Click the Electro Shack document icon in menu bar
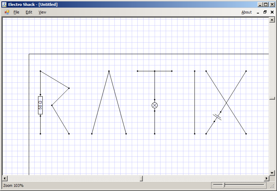The height and width of the screenshot is (191, 277). (7, 12)
